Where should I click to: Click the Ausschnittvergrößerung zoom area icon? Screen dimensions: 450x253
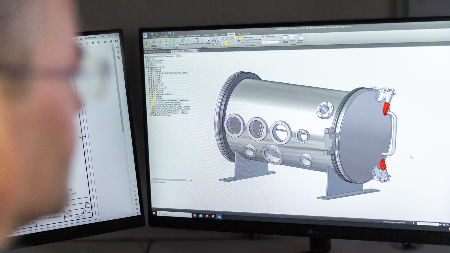(x=196, y=40)
